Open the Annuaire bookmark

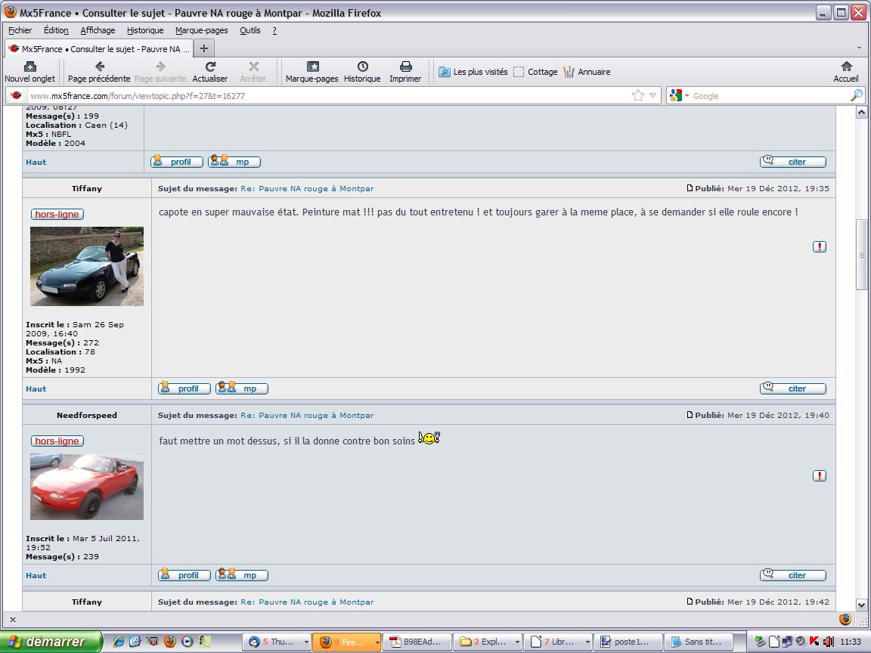[587, 73]
